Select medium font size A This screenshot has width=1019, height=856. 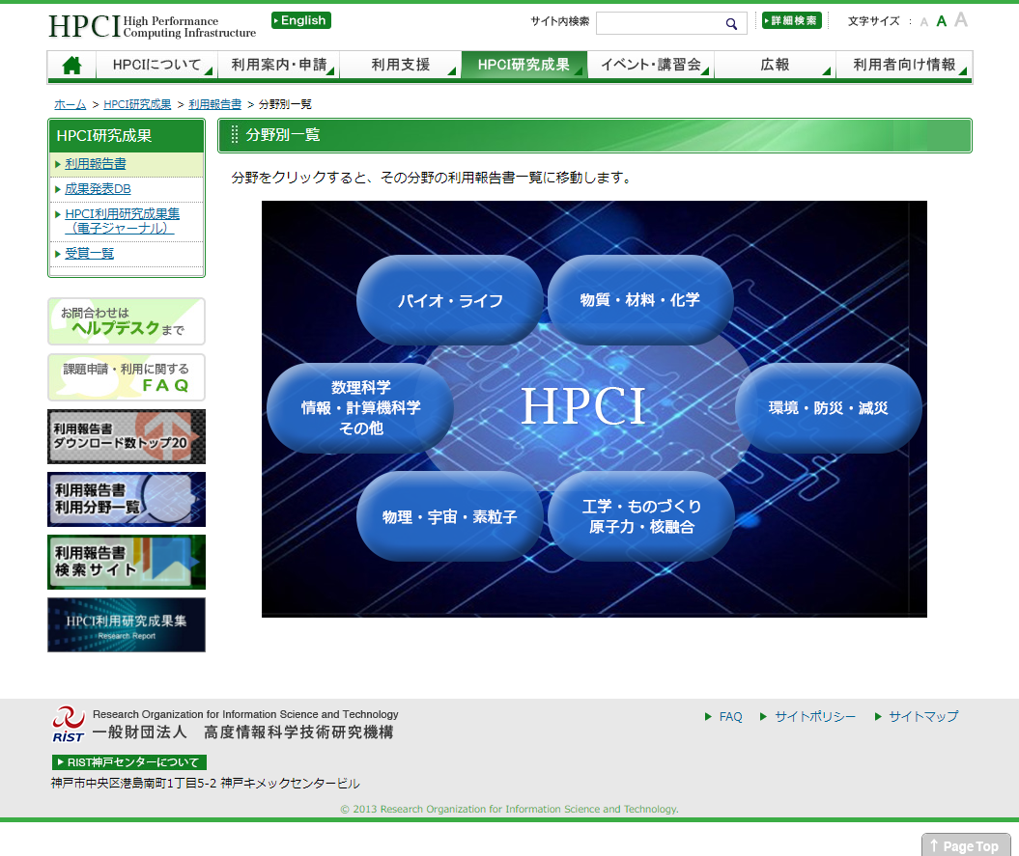(x=941, y=21)
